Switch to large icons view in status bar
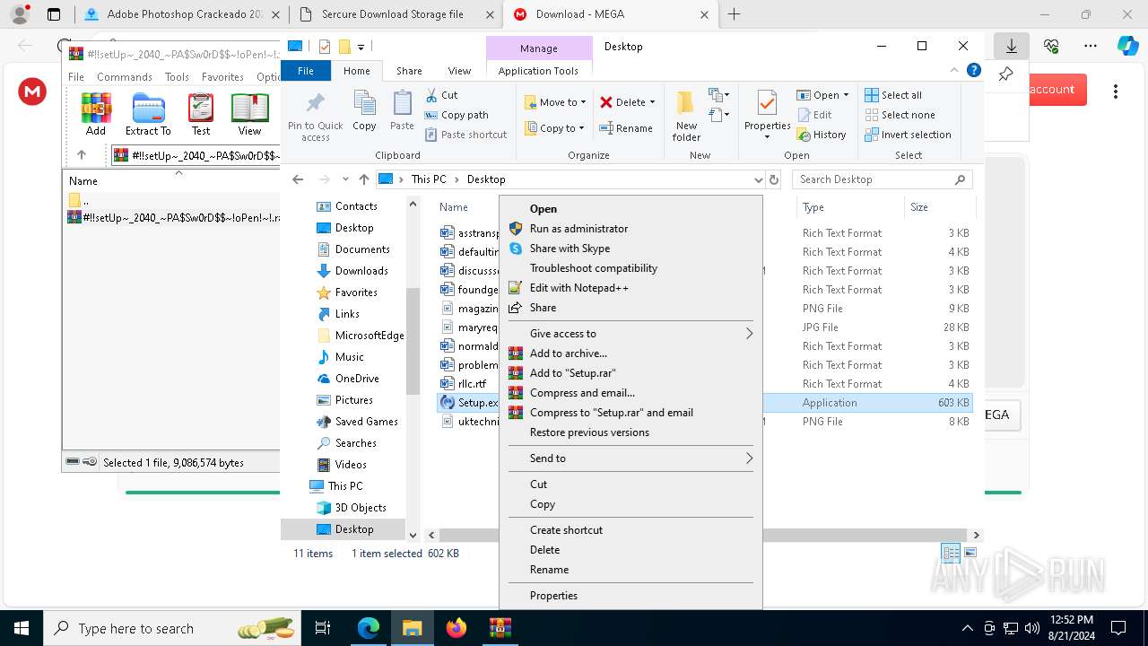This screenshot has width=1148, height=646. pyautogui.click(x=970, y=553)
